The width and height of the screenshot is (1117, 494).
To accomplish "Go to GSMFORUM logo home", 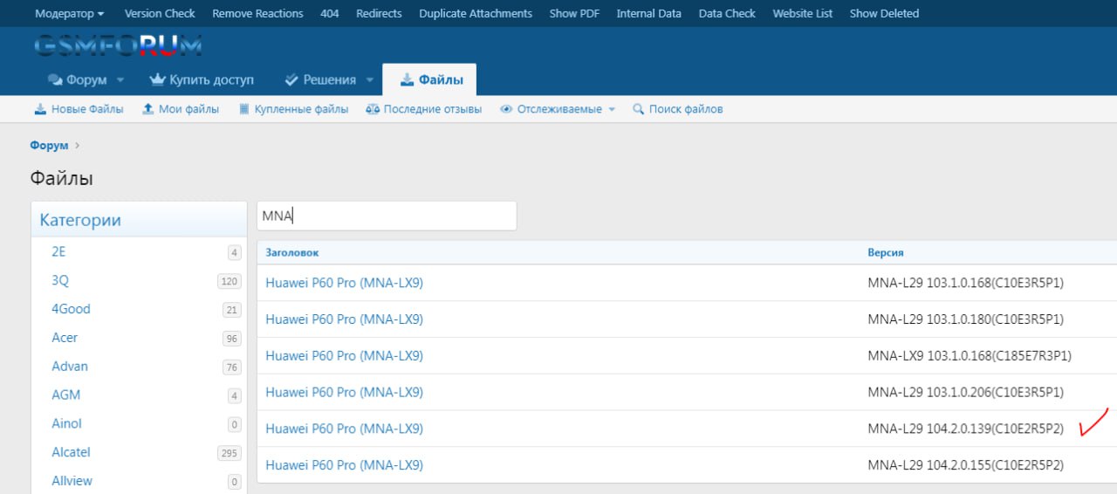I will click(x=118, y=45).
